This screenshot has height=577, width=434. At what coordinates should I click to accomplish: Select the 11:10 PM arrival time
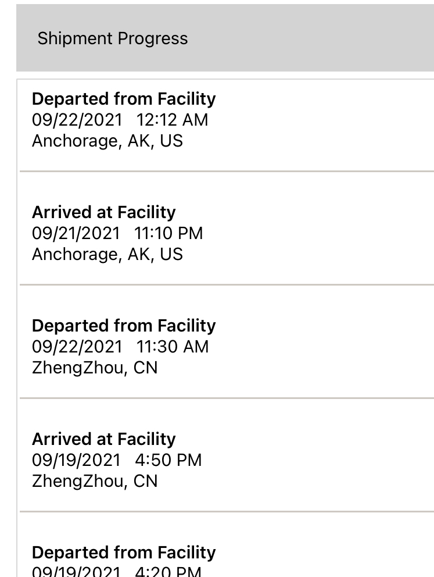coord(168,233)
